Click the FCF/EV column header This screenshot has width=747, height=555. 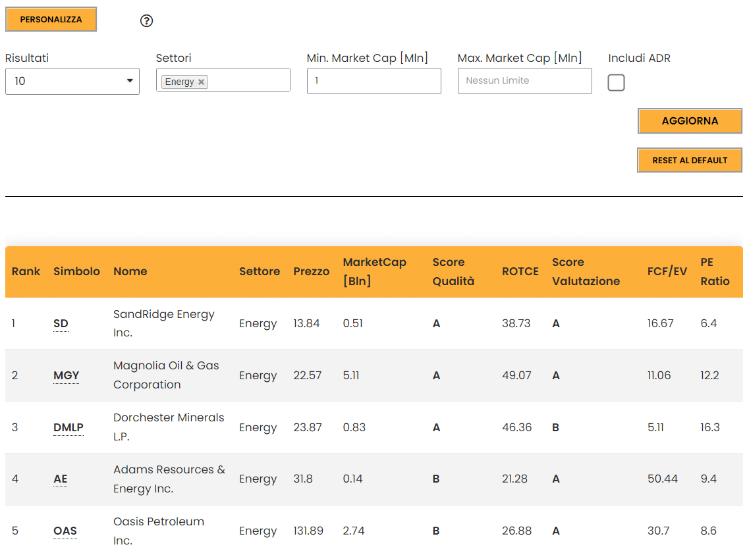pos(667,271)
